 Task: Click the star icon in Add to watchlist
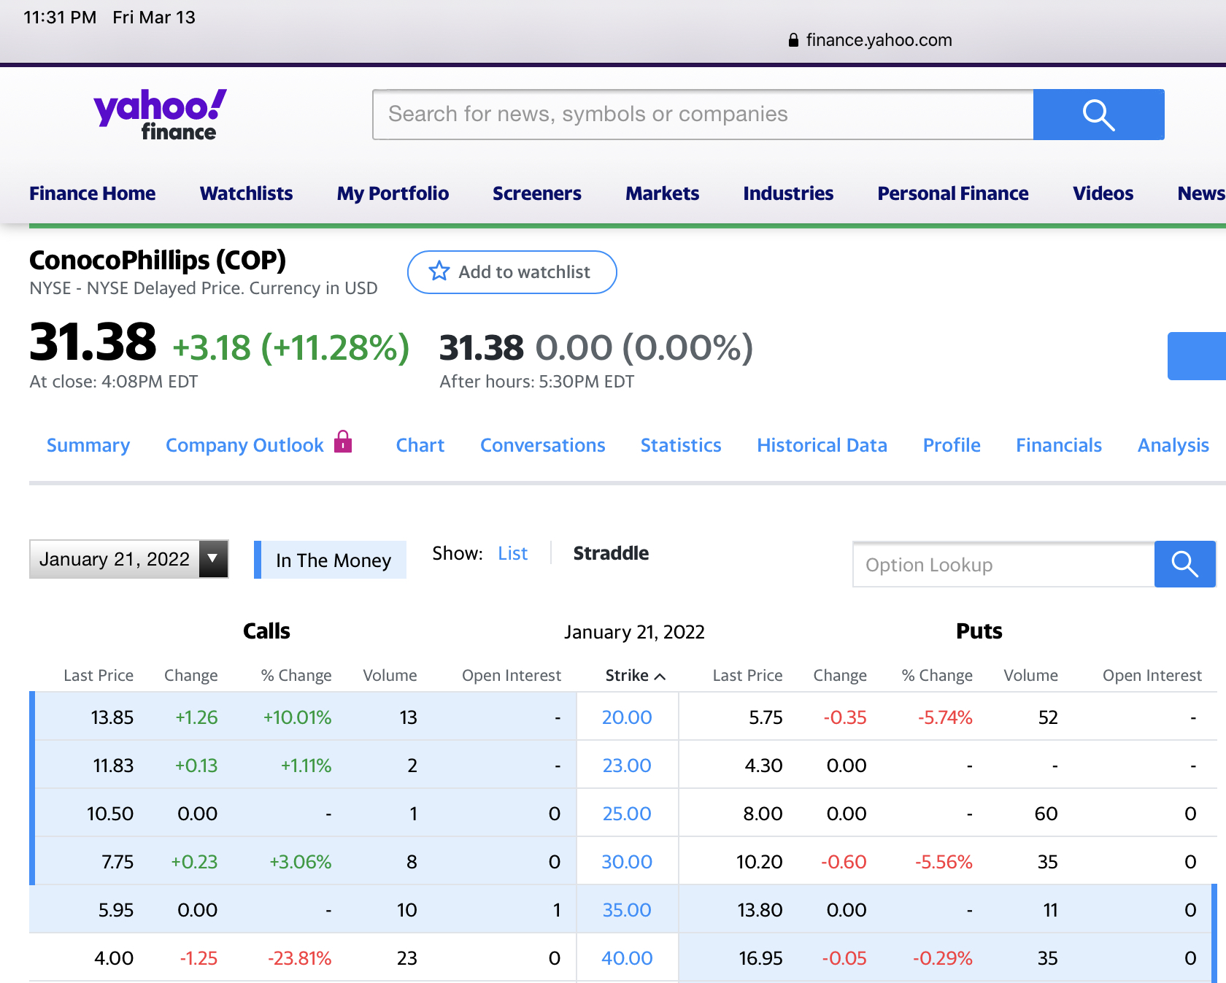(x=439, y=271)
